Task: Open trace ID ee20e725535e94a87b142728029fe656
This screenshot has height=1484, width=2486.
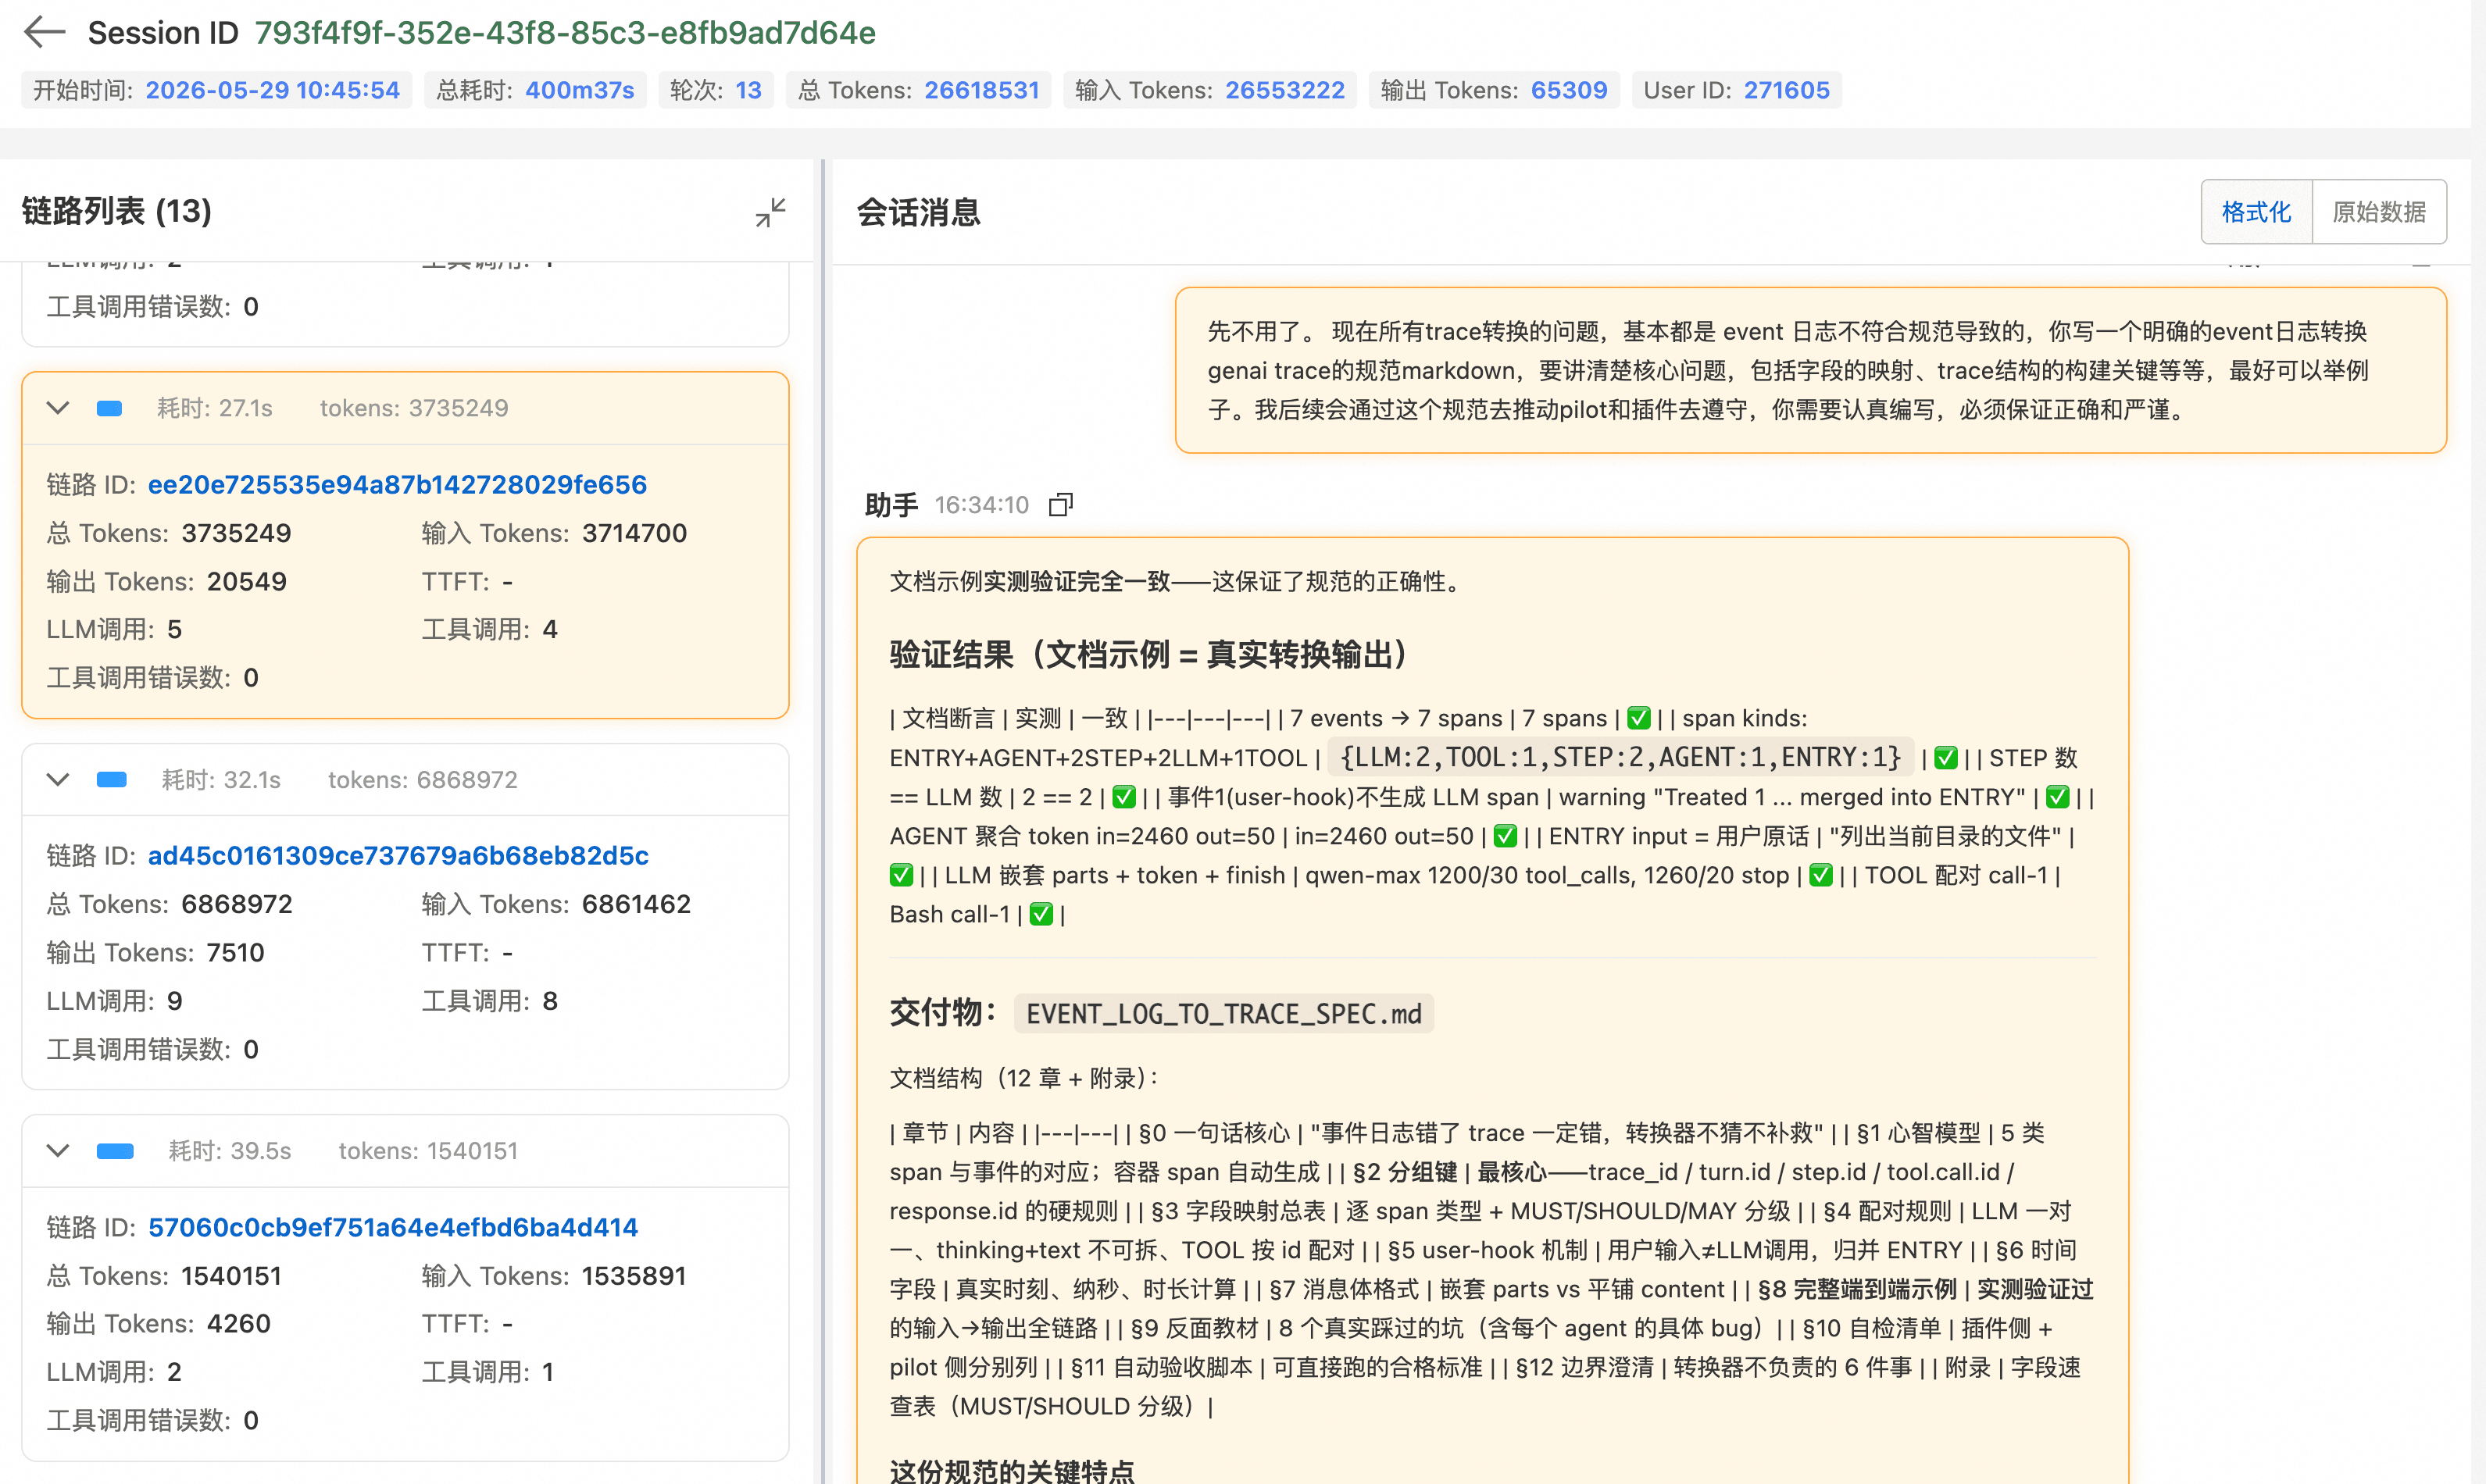Action: coord(397,485)
